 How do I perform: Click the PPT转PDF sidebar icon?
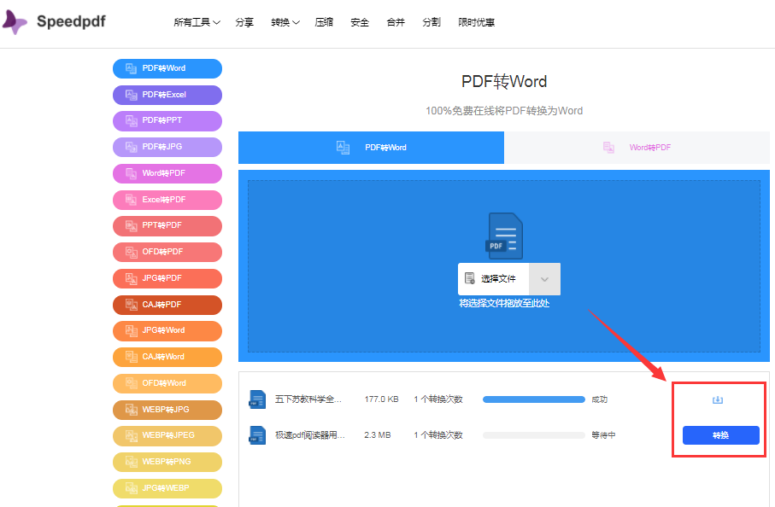[131, 225]
